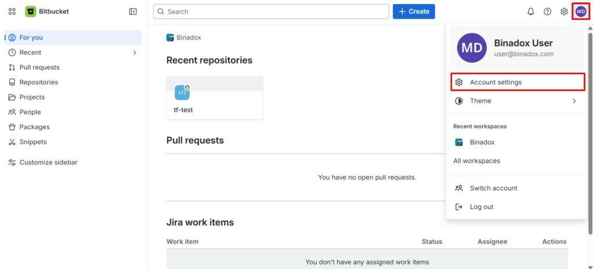The image size is (594, 269).
Task: Click the help question mark icon
Action: 548,12
